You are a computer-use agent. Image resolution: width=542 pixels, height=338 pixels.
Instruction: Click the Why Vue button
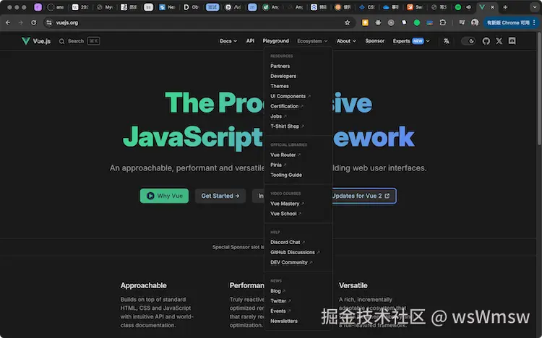[x=164, y=196]
